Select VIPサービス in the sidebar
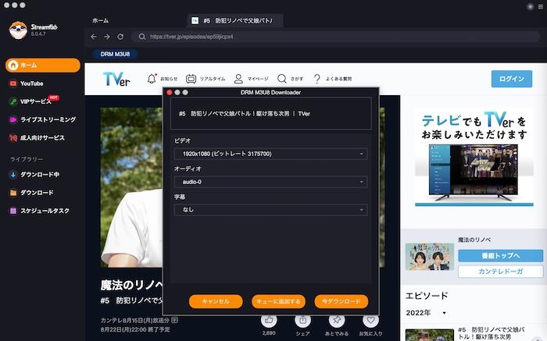This screenshot has width=547, height=341. [x=34, y=101]
